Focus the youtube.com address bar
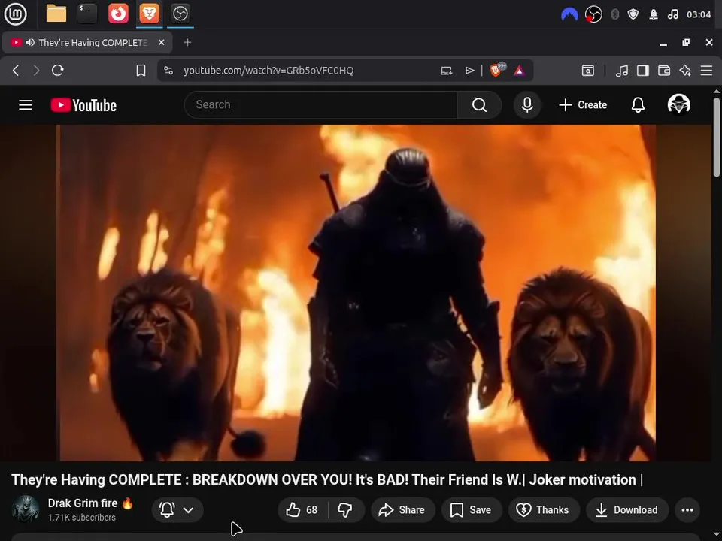The image size is (722, 541). pyautogui.click(x=268, y=71)
